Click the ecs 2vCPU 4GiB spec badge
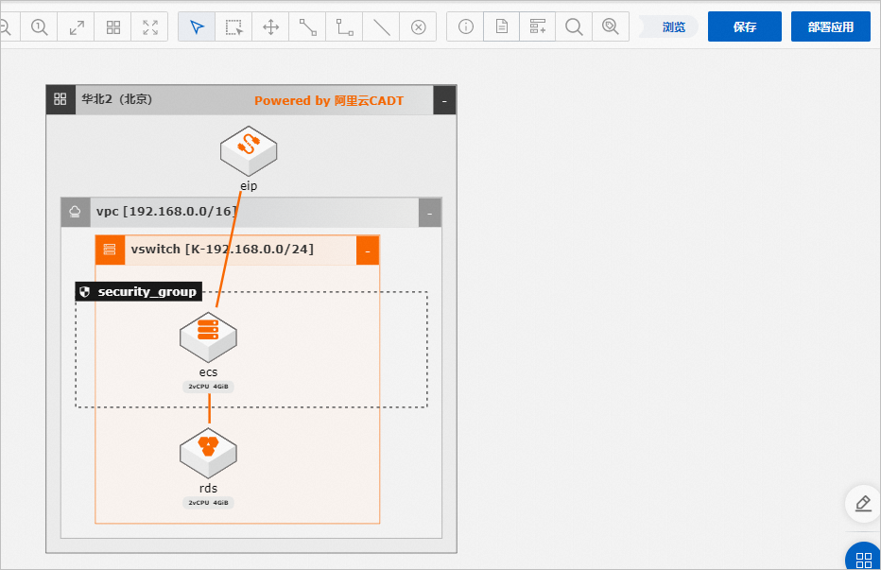The height and width of the screenshot is (570, 881). (x=209, y=387)
